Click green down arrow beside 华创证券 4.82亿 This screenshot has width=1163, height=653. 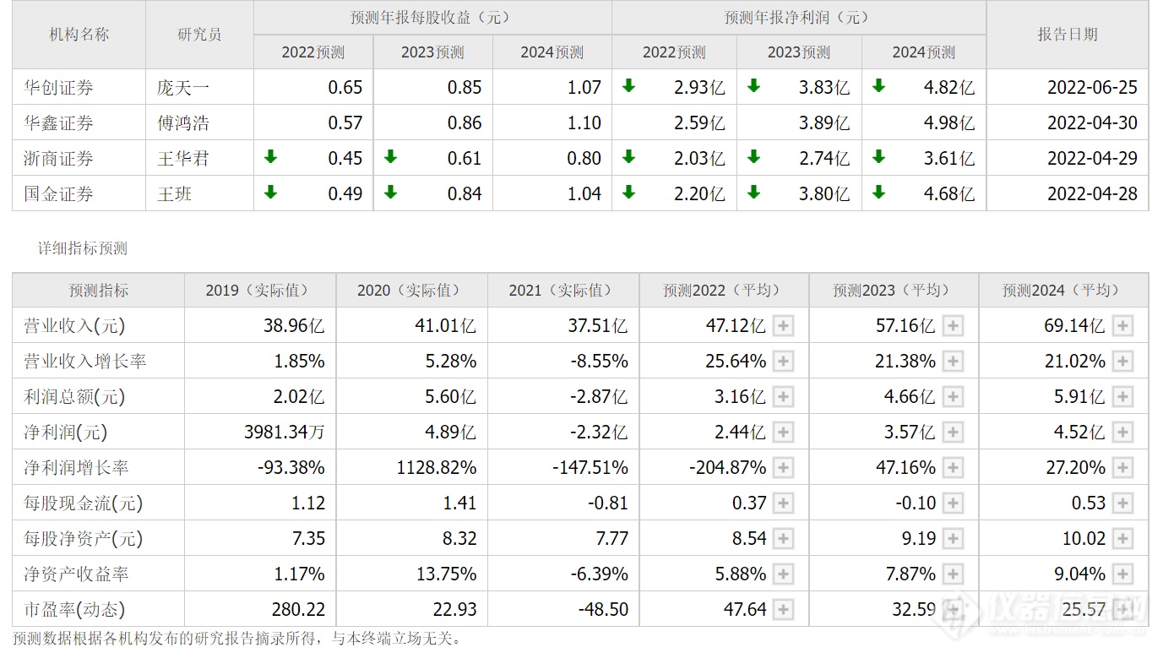878,85
